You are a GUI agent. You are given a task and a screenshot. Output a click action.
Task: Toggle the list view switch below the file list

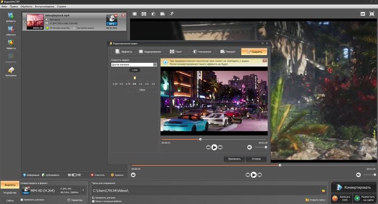(x=74, y=175)
